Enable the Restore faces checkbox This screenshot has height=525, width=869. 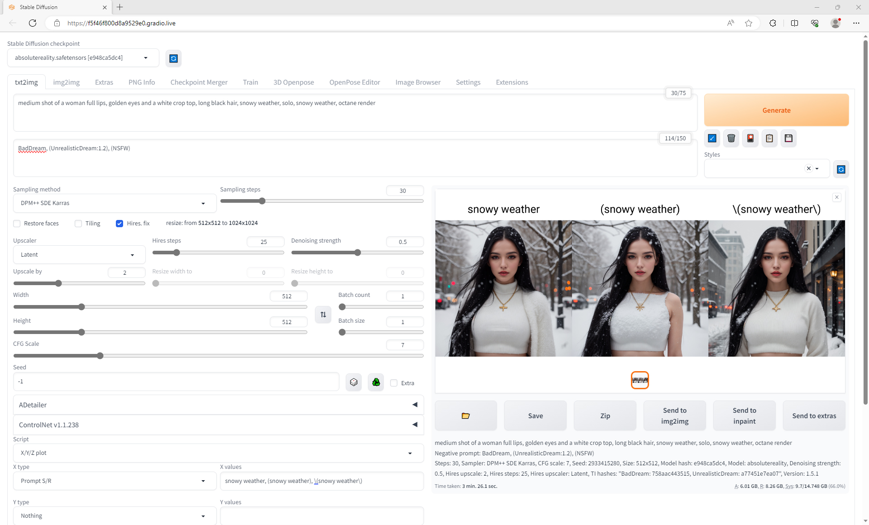pos(17,224)
